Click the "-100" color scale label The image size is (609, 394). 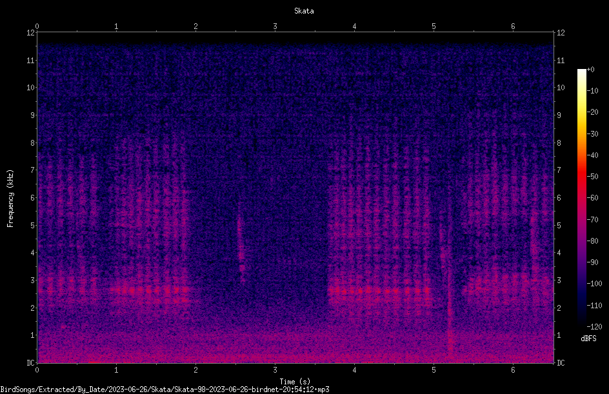click(594, 284)
